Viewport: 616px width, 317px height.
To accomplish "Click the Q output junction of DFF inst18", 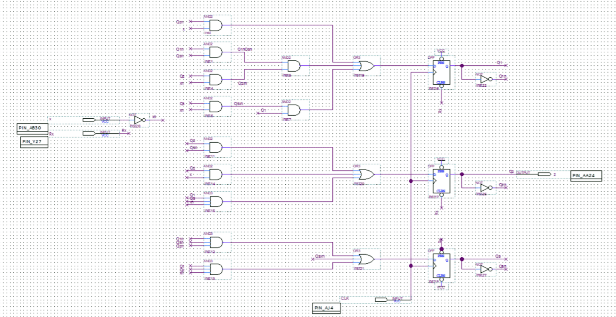I will (462, 259).
